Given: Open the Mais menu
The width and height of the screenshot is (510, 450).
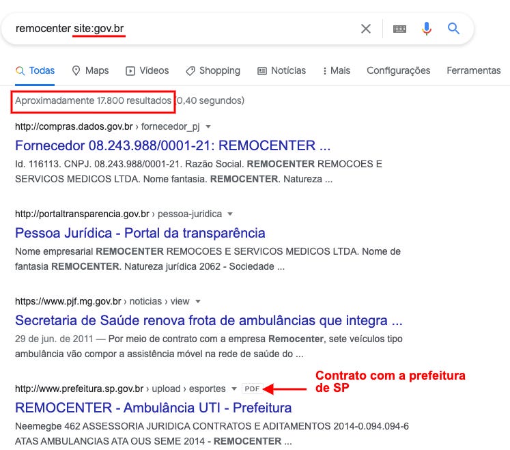Looking at the screenshot, I should 337,70.
